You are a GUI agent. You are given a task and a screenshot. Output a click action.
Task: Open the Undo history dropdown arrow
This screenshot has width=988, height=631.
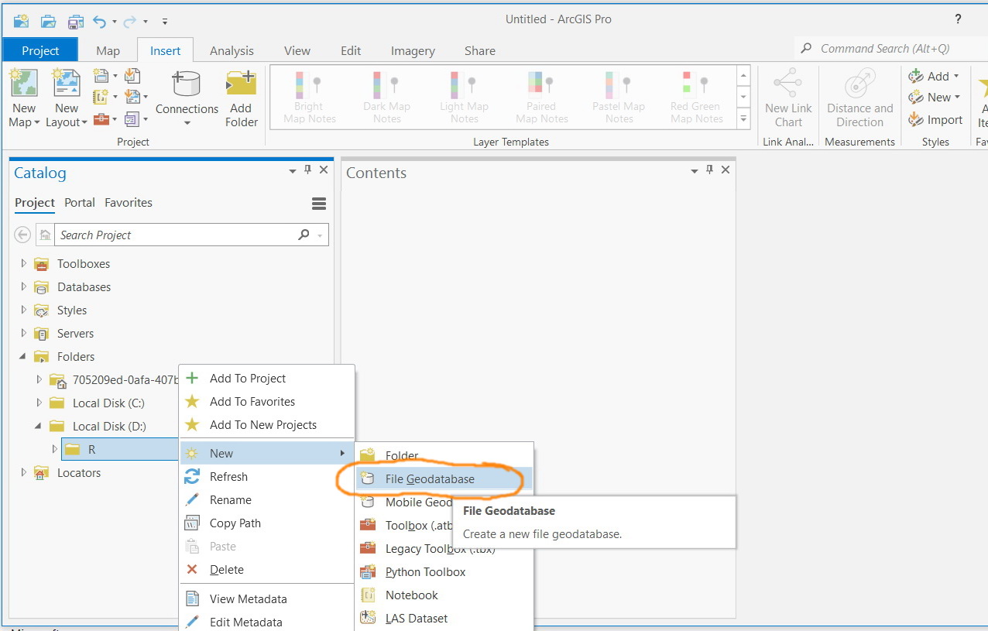tap(114, 22)
